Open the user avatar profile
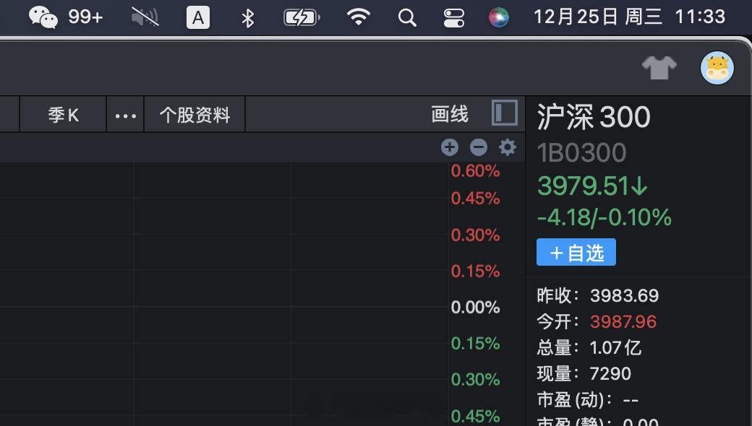 (x=717, y=68)
